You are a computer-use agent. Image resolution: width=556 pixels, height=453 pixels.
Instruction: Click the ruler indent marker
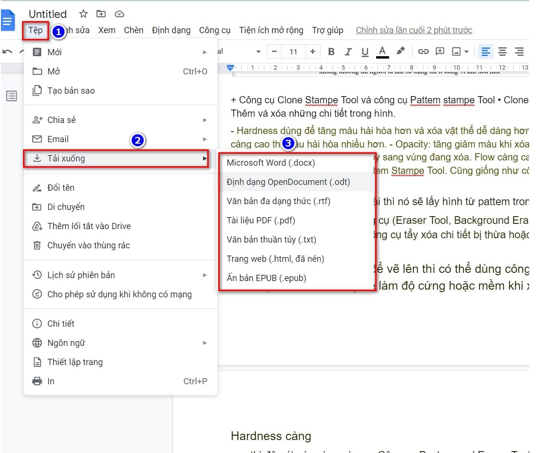230,67
